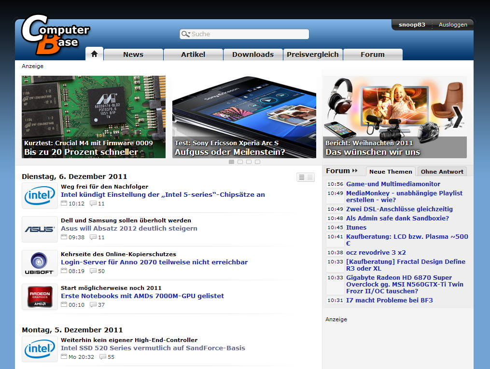The height and width of the screenshot is (369, 490).
Task: Expand Forum section via double-arrow
Action: coord(355,171)
